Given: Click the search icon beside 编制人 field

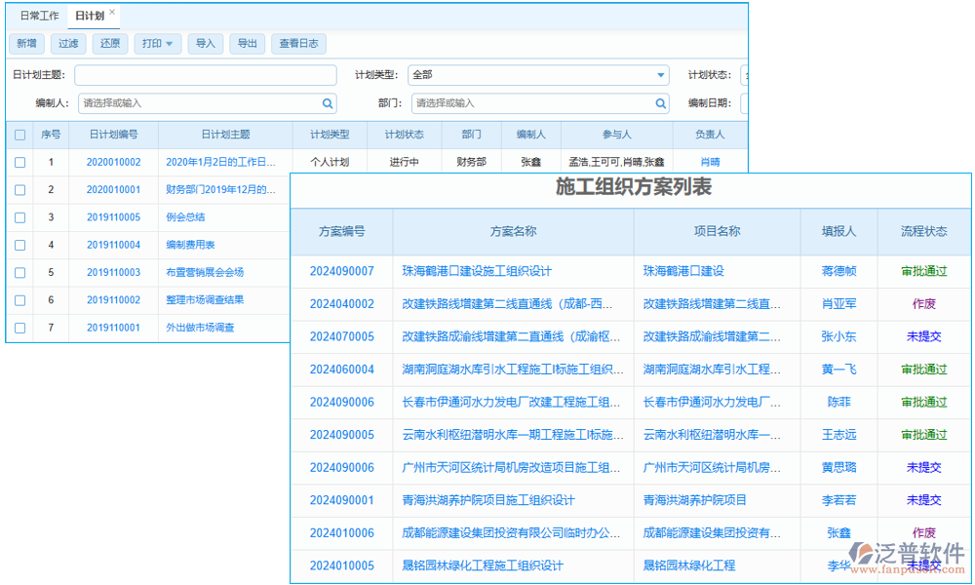Looking at the screenshot, I should [328, 103].
